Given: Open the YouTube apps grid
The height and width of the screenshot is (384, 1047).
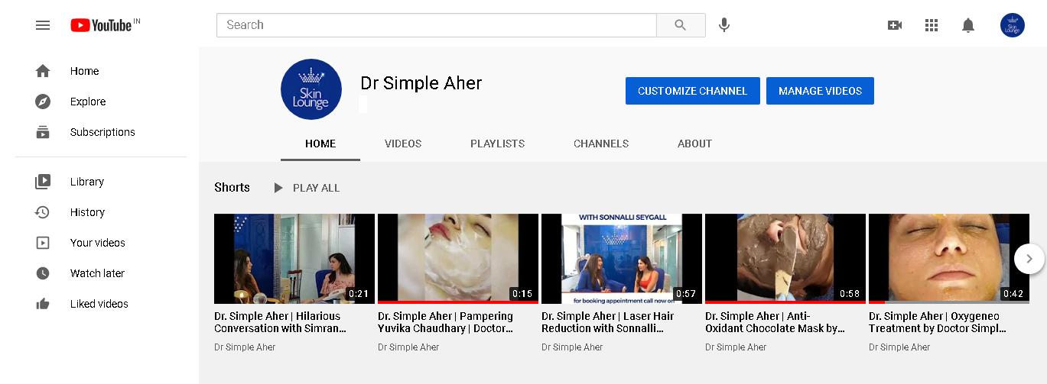Looking at the screenshot, I should click(932, 25).
